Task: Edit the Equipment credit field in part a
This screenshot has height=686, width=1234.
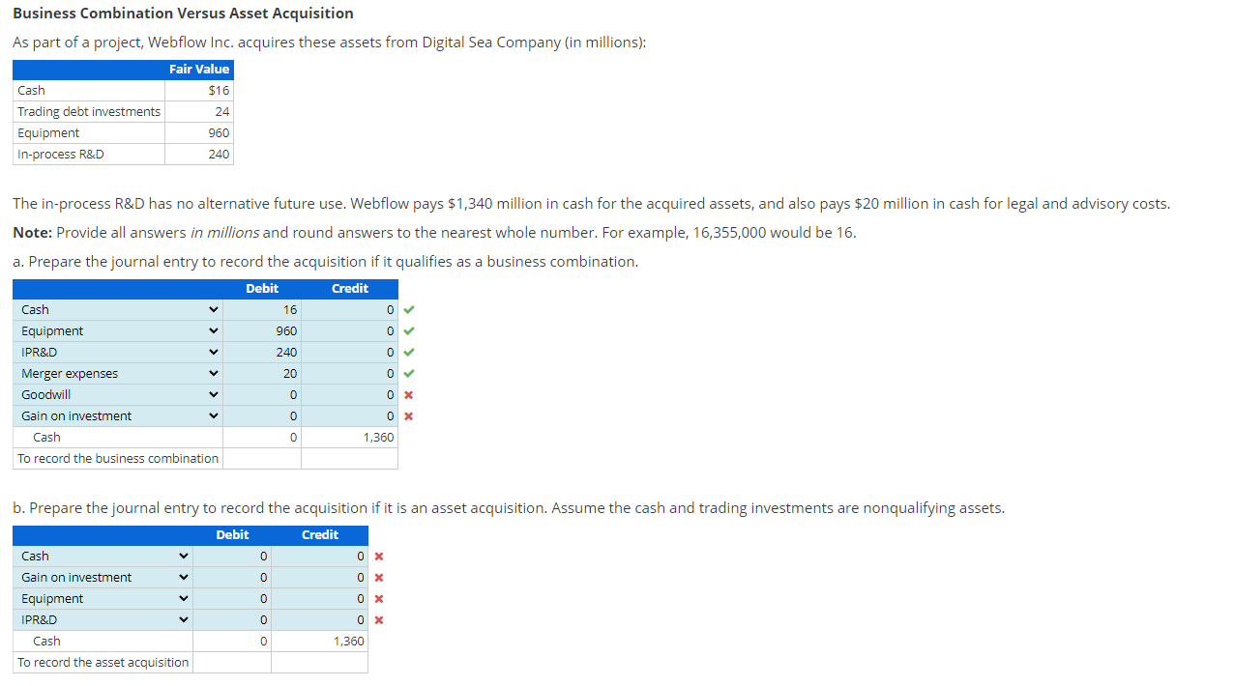Action: click(x=349, y=331)
